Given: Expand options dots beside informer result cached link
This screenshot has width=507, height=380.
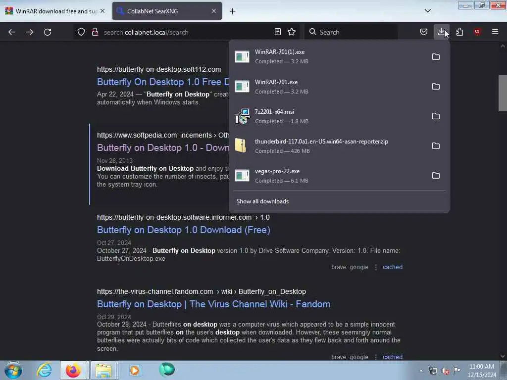Looking at the screenshot, I should (376, 267).
